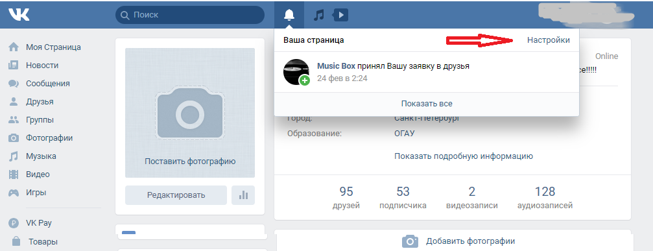Go to Видео from the left menu

coord(38,174)
